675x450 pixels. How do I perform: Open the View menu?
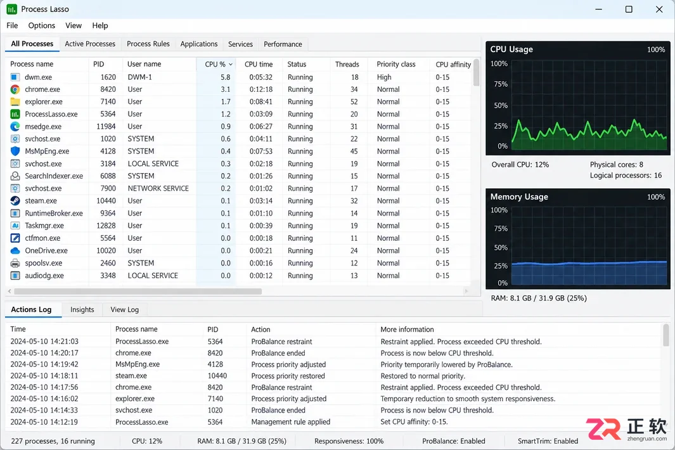pos(74,25)
